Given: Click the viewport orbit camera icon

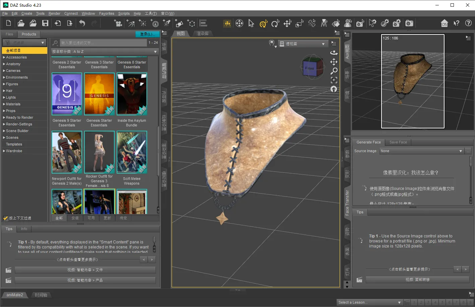Looking at the screenshot, I should 334,53.
